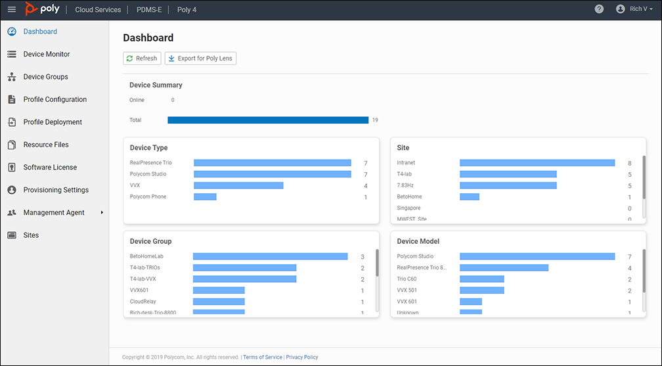Click the Trio C60 model label

point(407,279)
